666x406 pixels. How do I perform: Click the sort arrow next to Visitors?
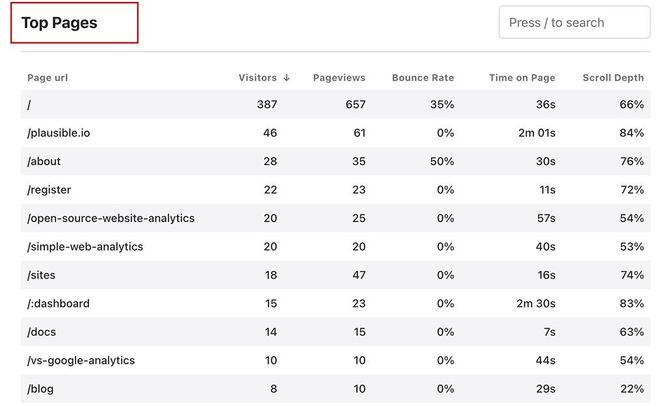click(x=286, y=77)
